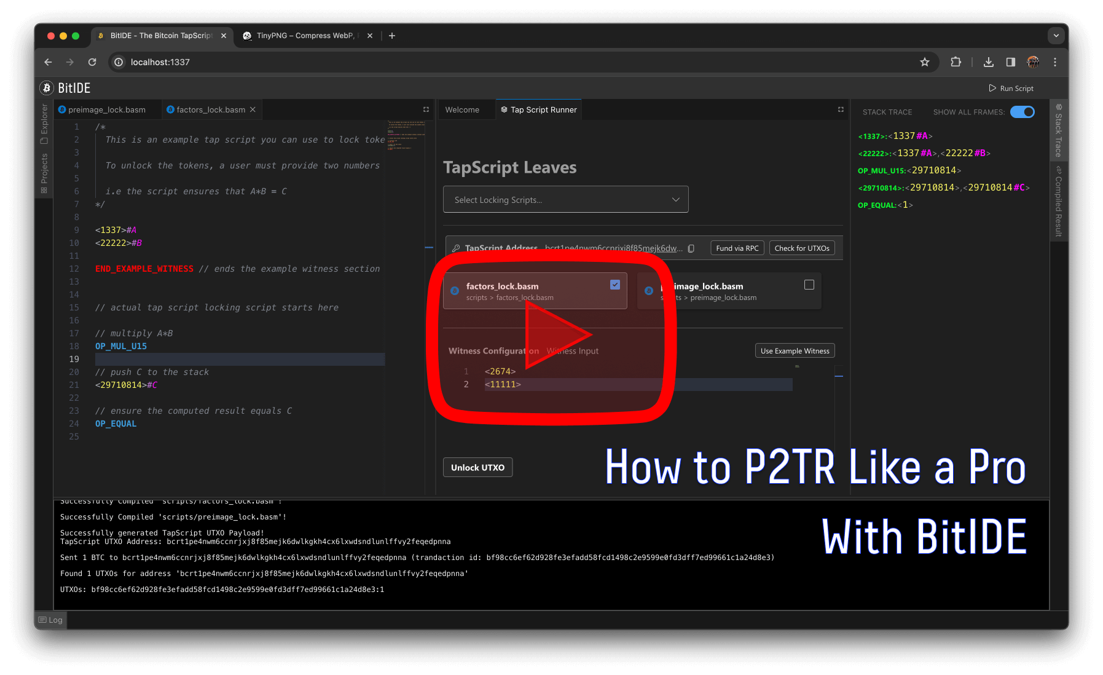Open the Select Locking Scripts dropdown
The height and width of the screenshot is (675, 1103).
click(566, 199)
